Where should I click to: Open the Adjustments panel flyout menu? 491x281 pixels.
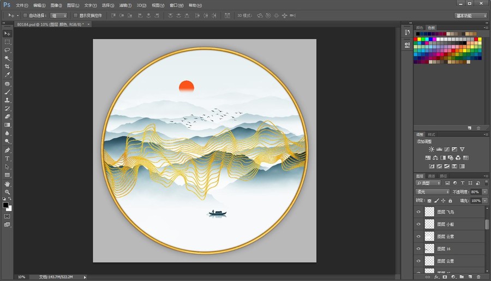click(x=486, y=134)
